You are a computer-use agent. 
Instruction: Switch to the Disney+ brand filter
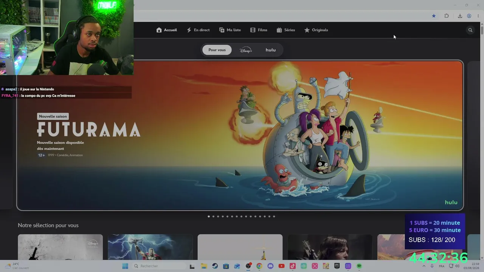[246, 50]
